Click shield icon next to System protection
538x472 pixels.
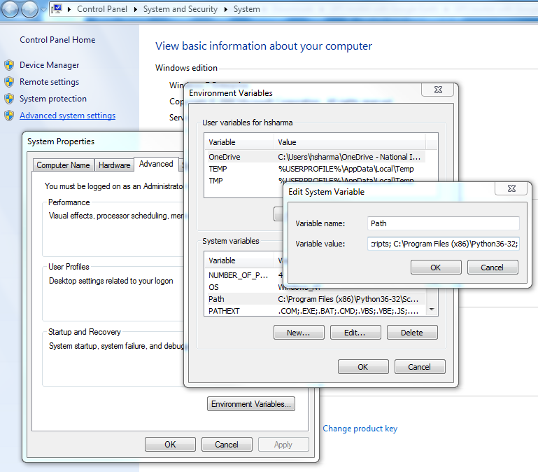(x=9, y=99)
